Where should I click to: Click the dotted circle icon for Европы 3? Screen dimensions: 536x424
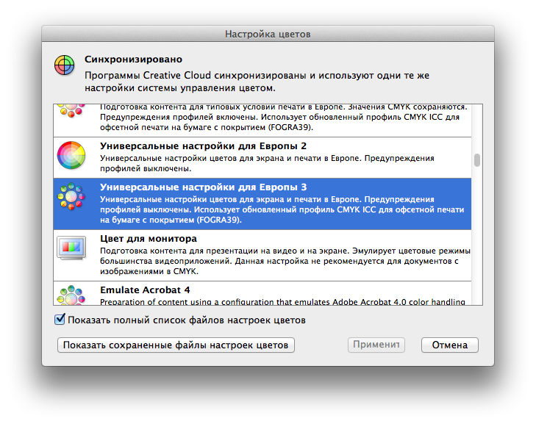[71, 196]
